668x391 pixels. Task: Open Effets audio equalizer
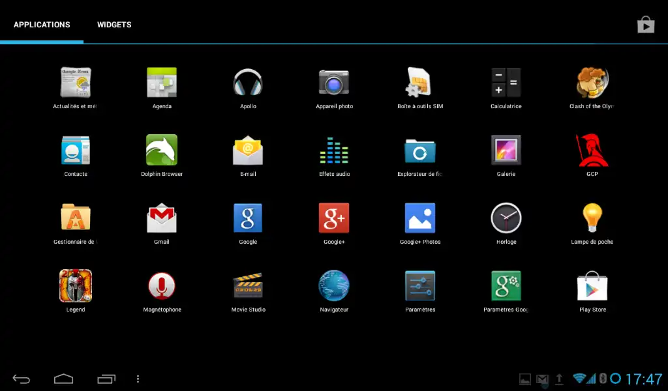[334, 150]
